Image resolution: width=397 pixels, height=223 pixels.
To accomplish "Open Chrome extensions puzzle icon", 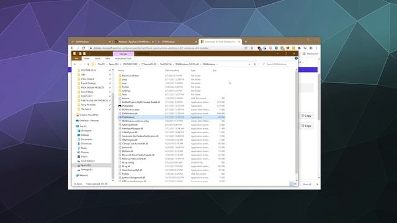I will tap(299, 48).
